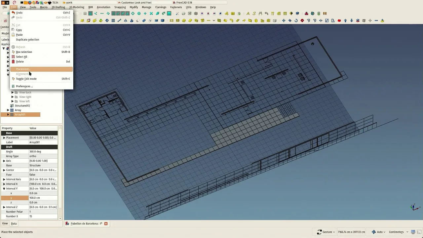Toggle the teal plus snap button

pyautogui.click(x=145, y=14)
